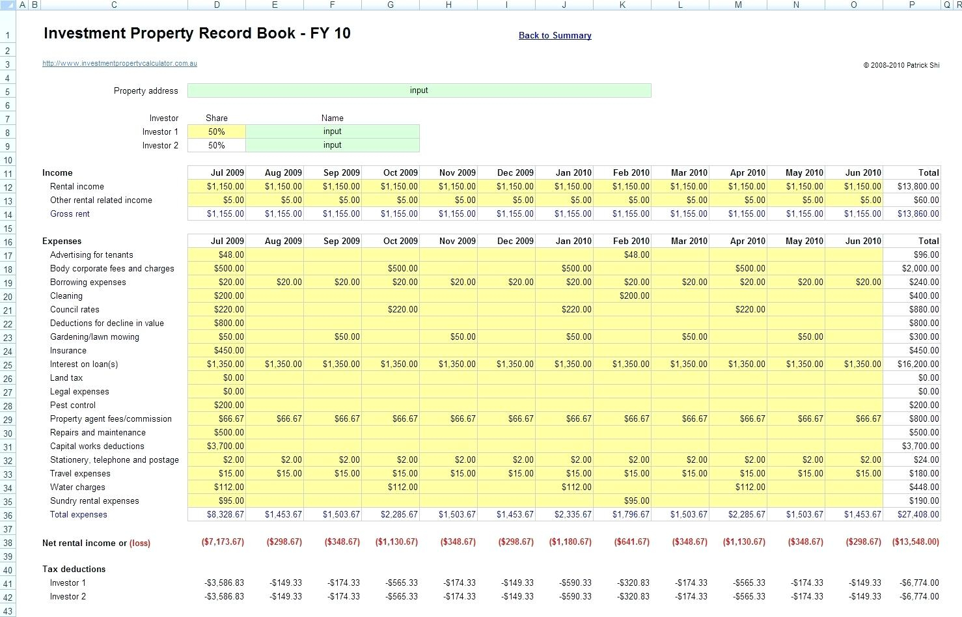Select the Investor 2 name input cell
962x617 pixels.
332,145
